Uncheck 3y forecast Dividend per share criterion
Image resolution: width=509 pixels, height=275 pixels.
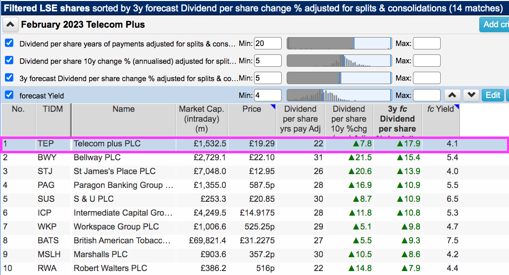9,78
